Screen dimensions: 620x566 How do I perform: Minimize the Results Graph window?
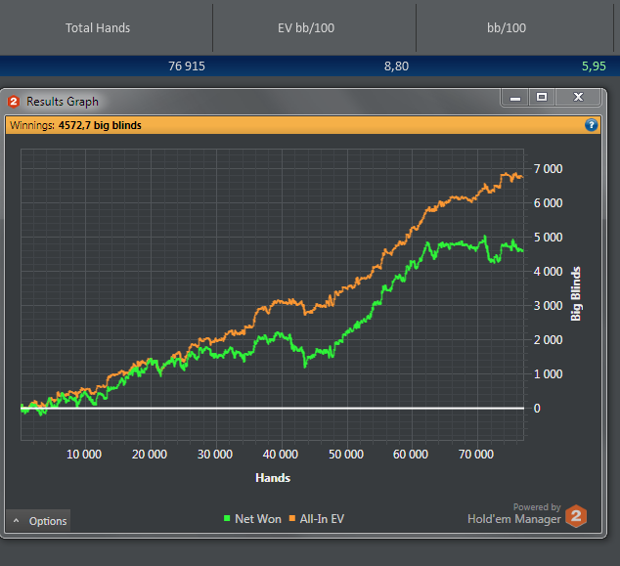click(x=514, y=97)
